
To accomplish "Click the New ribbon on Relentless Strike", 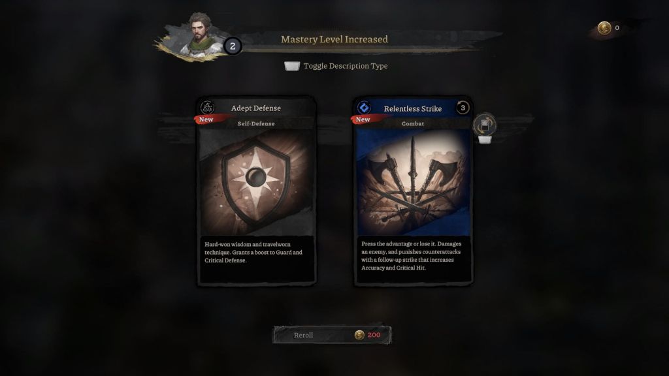I will click(363, 120).
